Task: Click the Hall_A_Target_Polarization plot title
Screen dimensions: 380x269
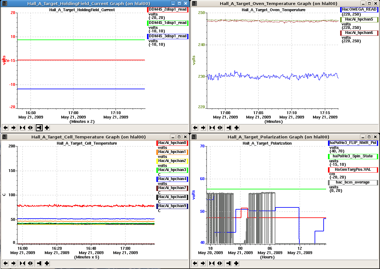Action: (x=267, y=143)
